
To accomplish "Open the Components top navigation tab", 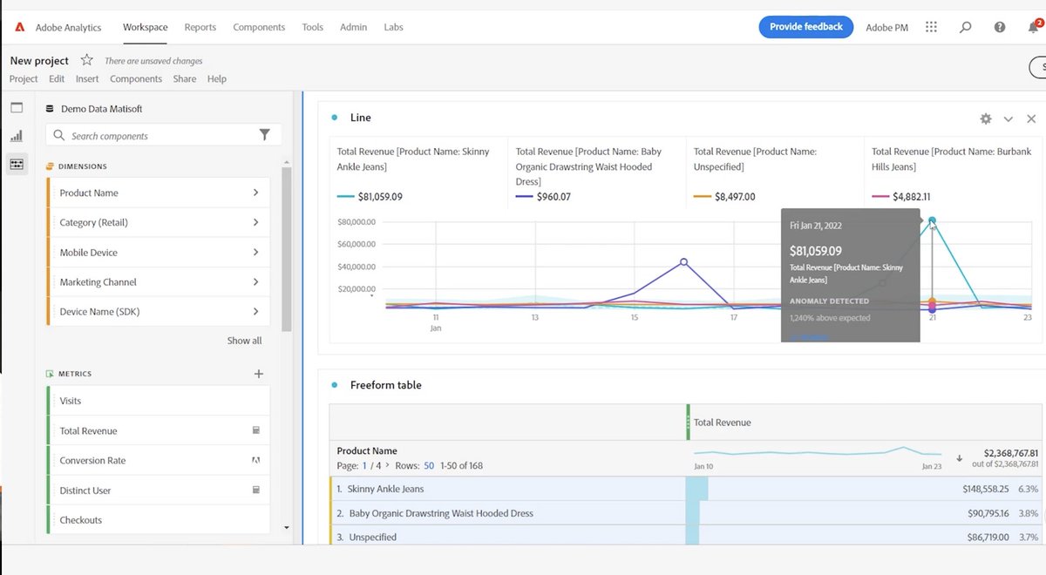I will [259, 27].
